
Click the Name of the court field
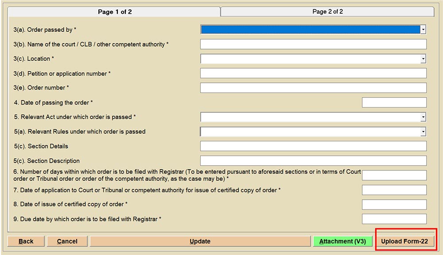point(313,44)
